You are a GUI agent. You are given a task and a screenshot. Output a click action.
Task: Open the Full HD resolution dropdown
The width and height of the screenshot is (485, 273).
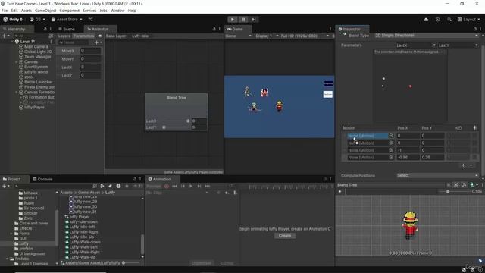tap(305, 36)
